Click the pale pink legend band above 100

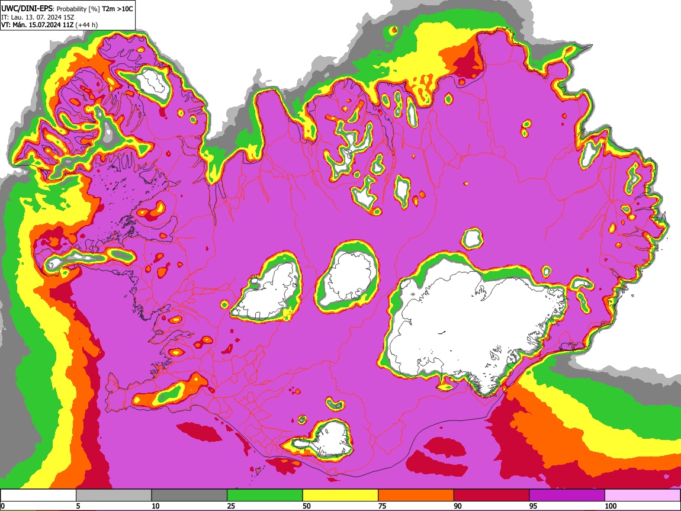(643, 496)
